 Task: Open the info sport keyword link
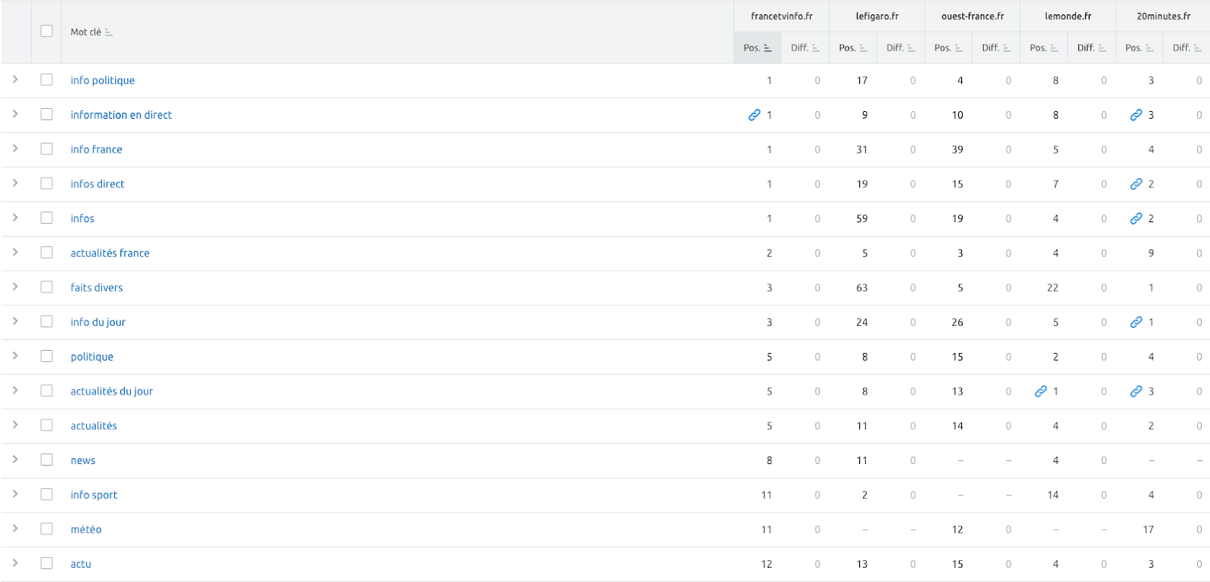click(x=94, y=495)
